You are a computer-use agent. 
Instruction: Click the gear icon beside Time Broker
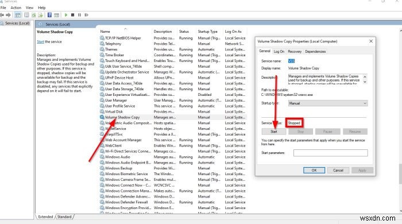point(102,55)
